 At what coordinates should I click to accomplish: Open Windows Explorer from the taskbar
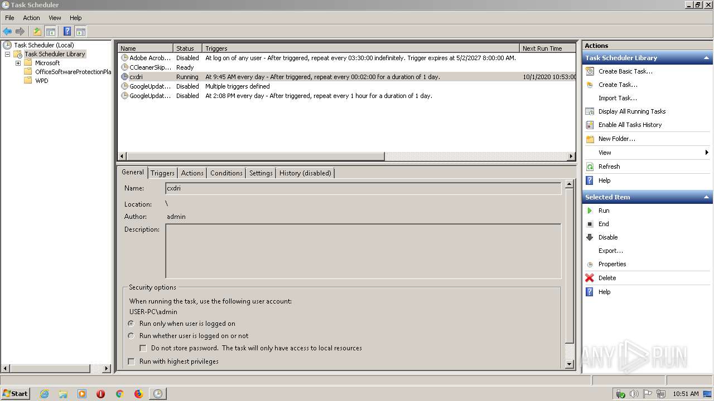[x=63, y=394]
